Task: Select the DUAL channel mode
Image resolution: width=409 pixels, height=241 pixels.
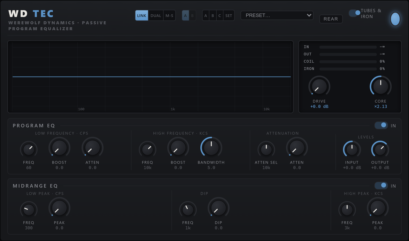Action: point(156,15)
